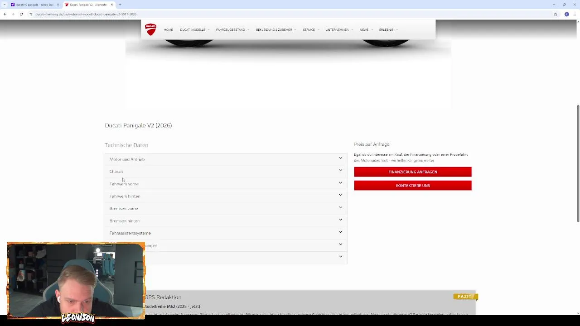Expand Fahrwerk vorne chevron

[x=340, y=182]
